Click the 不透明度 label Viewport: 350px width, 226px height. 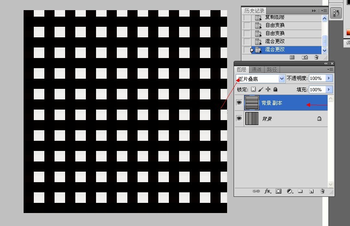(x=297, y=78)
